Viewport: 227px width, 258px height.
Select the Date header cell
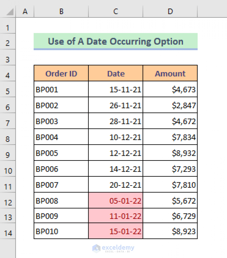(115, 73)
